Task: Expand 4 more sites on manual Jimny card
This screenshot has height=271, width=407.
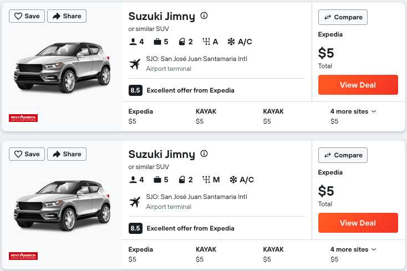Action: 353,249
